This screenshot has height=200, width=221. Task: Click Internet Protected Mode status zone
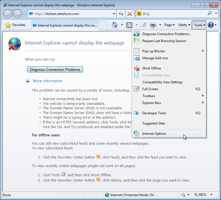[130, 195]
